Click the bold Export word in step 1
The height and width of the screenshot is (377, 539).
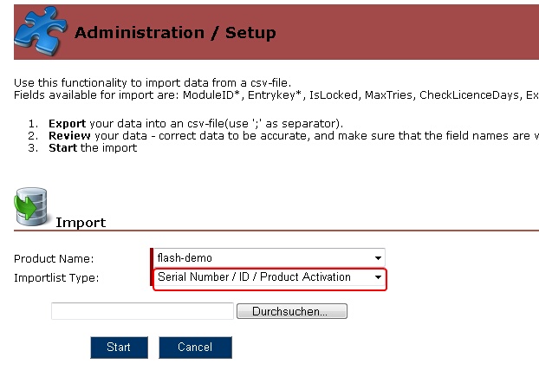point(67,124)
